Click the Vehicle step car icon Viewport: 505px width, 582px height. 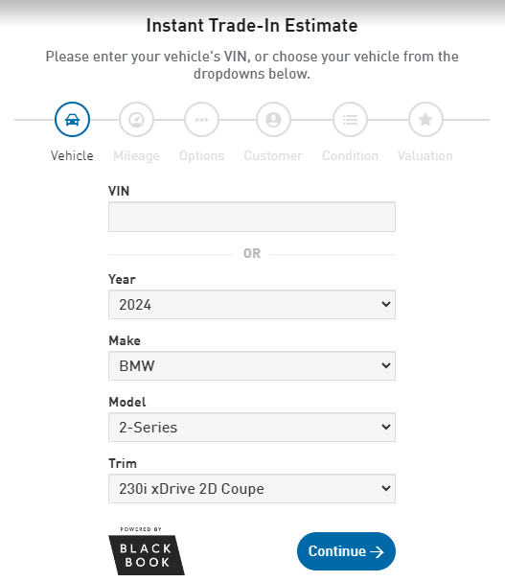tap(72, 120)
